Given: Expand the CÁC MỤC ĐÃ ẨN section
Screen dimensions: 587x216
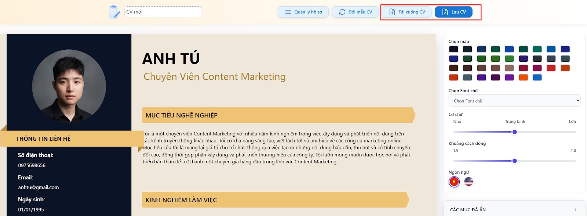Looking at the screenshot, I should pos(468,210).
